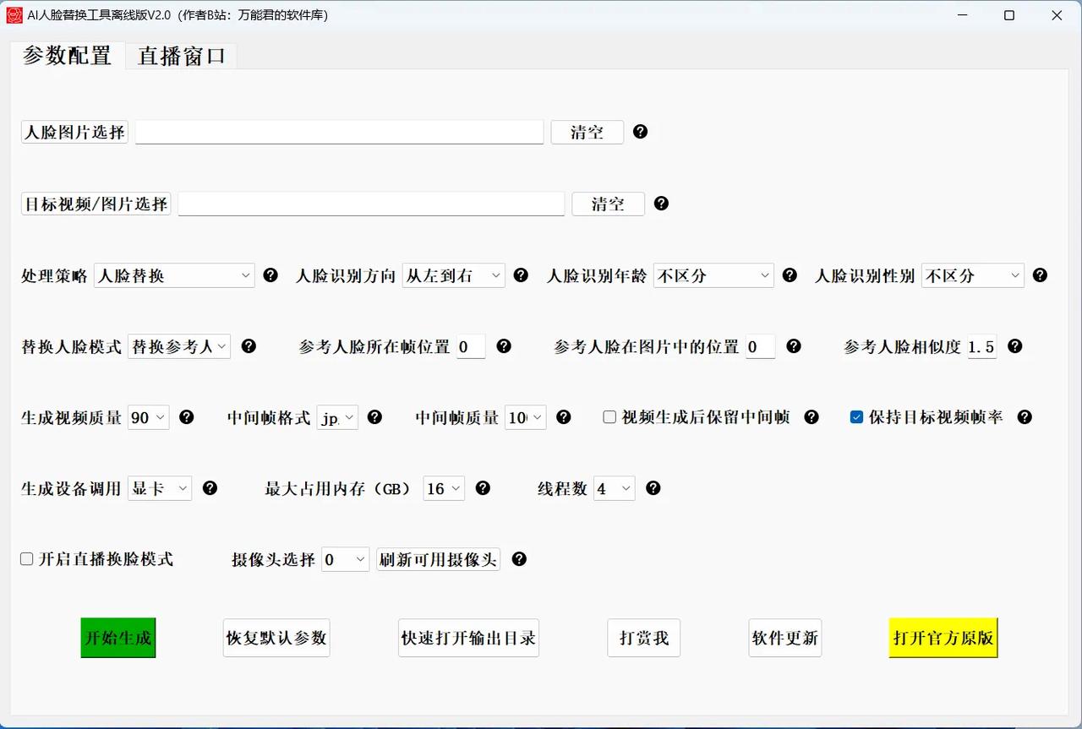Enable 开启直播换脸模式 checkbox

27,559
